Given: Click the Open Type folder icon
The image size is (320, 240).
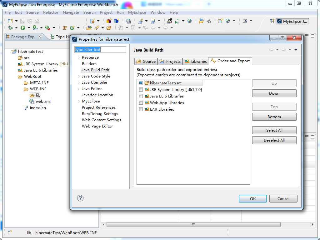Looking at the screenshot, I should pyautogui.click(x=89, y=28).
